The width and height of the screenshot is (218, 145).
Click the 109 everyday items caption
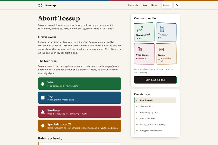click(x=154, y=71)
